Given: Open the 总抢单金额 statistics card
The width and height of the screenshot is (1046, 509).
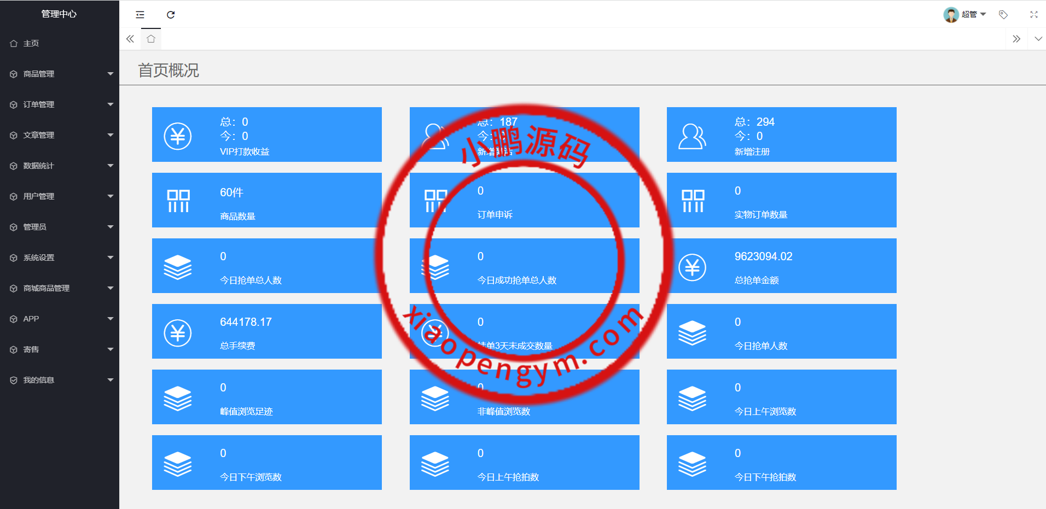Looking at the screenshot, I should point(781,266).
